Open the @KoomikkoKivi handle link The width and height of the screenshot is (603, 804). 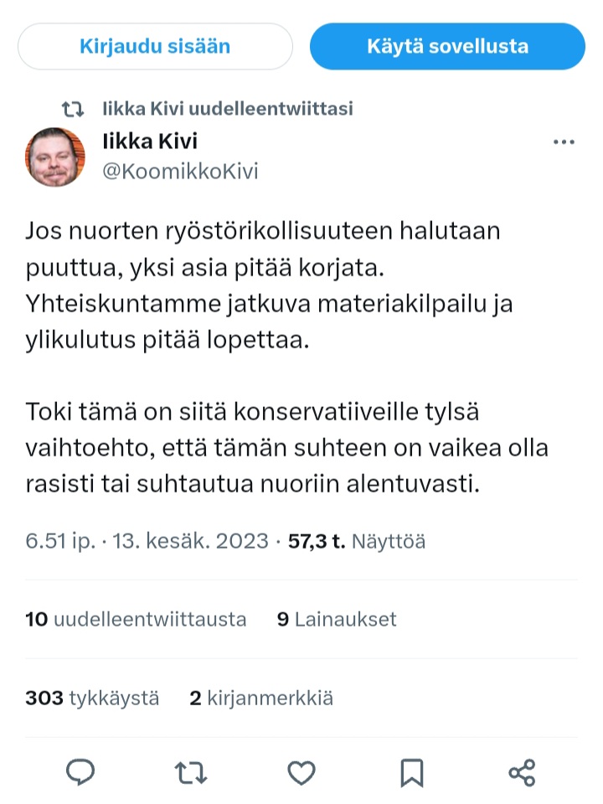coord(180,172)
